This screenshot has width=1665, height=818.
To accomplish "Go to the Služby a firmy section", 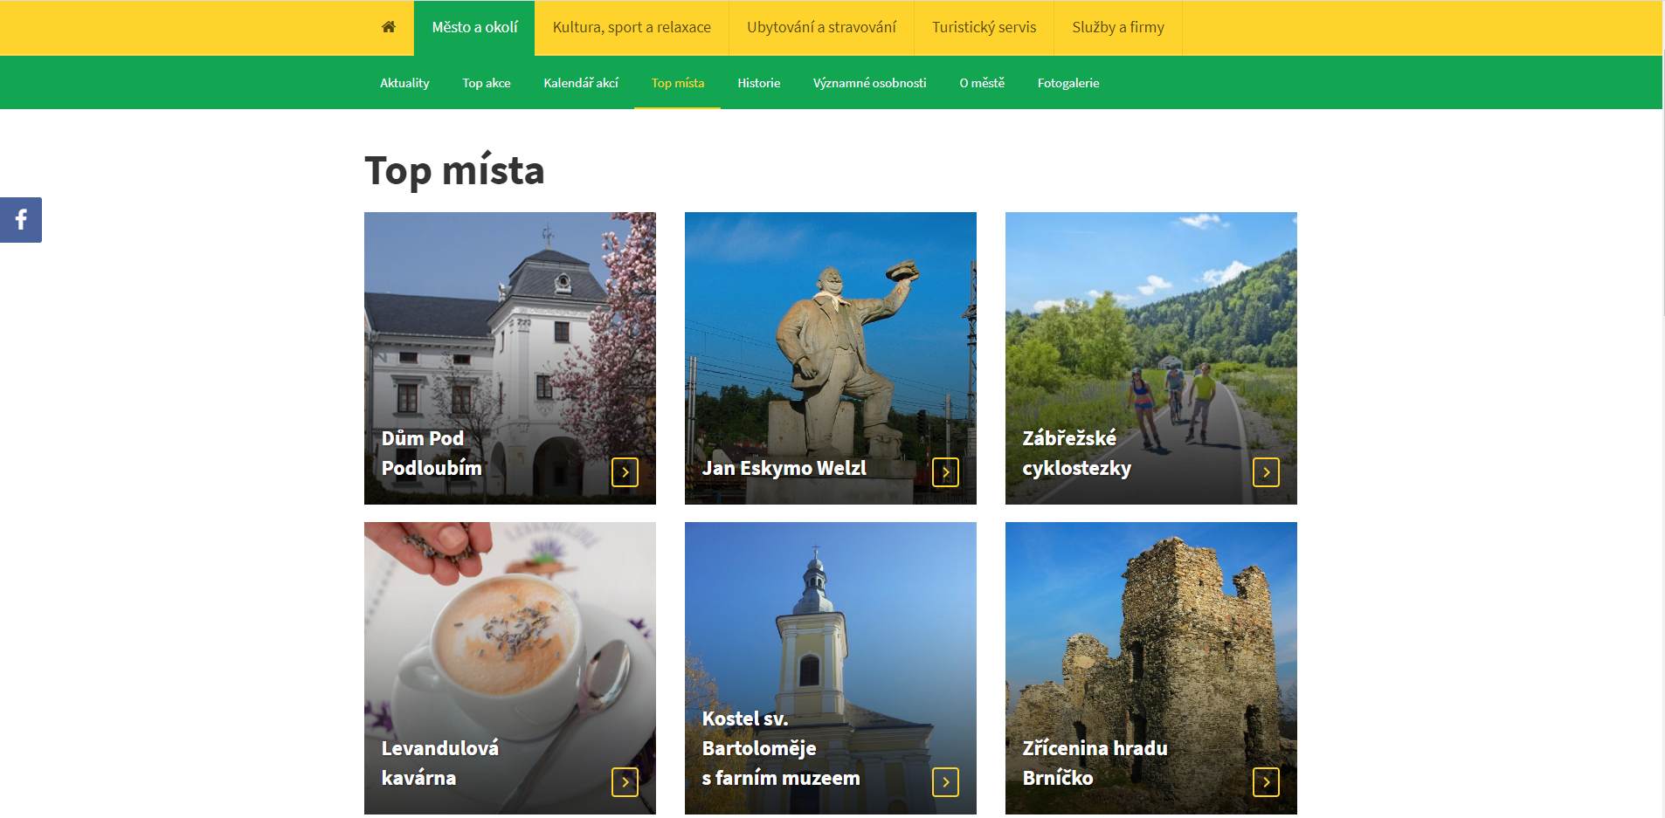I will 1117,27.
